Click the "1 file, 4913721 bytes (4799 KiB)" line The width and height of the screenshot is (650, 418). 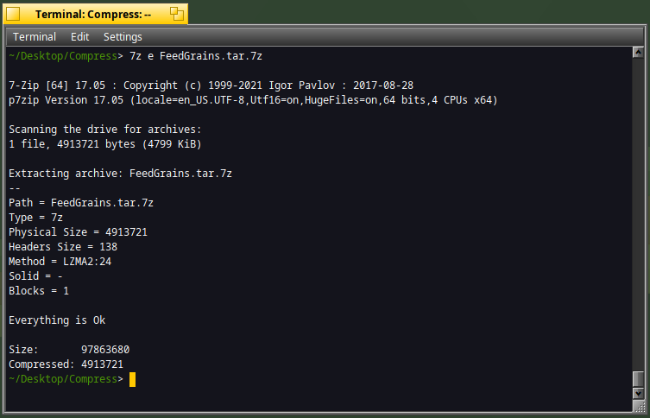coord(104,144)
